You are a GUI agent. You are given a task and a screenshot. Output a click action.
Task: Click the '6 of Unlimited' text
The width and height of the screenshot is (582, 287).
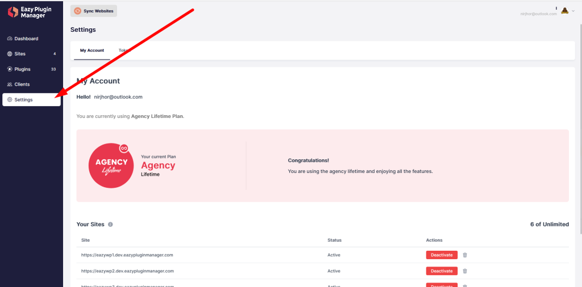tap(550, 224)
